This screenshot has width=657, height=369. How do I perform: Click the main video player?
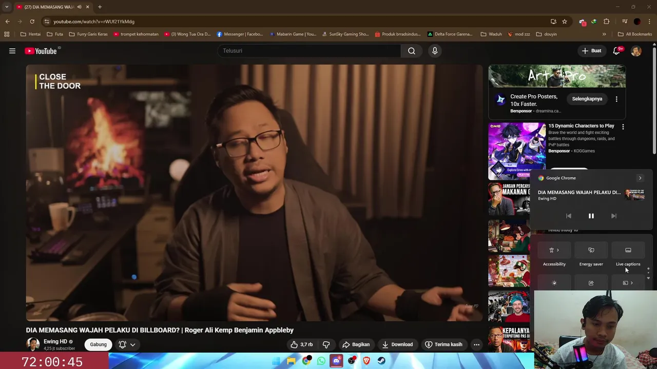pyautogui.click(x=254, y=193)
